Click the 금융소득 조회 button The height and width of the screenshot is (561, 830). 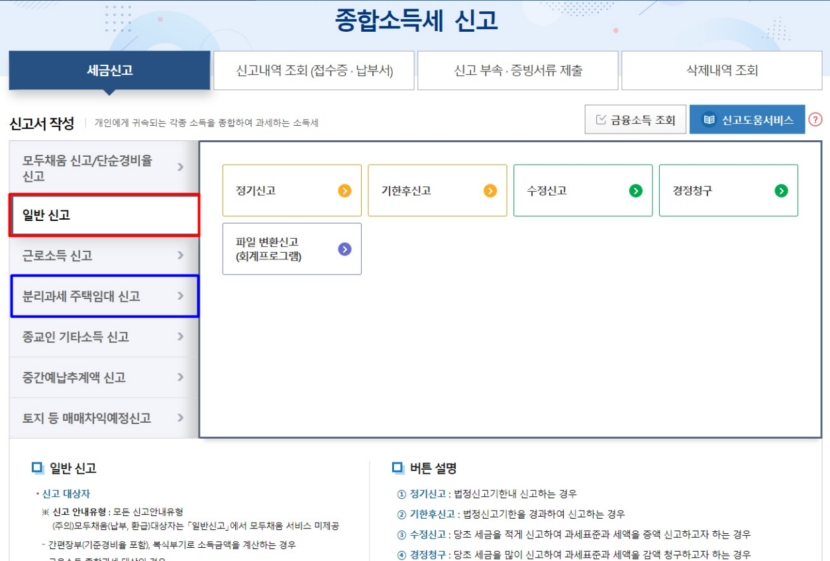point(635,119)
